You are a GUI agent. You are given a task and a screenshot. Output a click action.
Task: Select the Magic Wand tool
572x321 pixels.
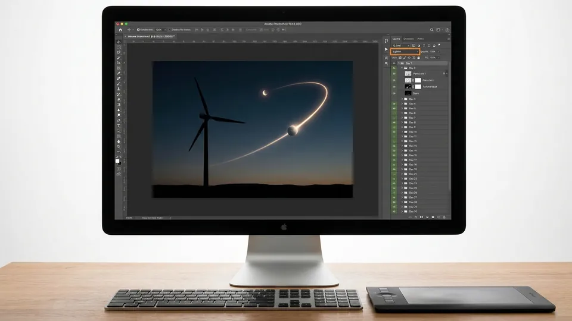[119, 58]
